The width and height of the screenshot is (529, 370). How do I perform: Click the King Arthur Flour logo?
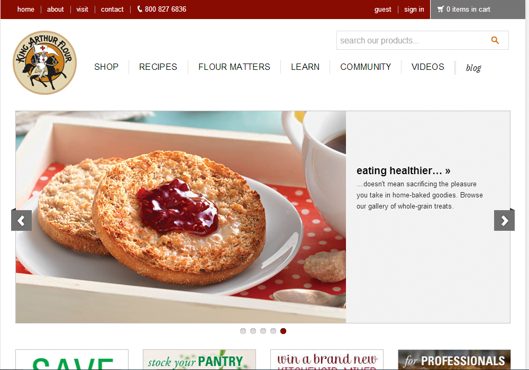(44, 63)
